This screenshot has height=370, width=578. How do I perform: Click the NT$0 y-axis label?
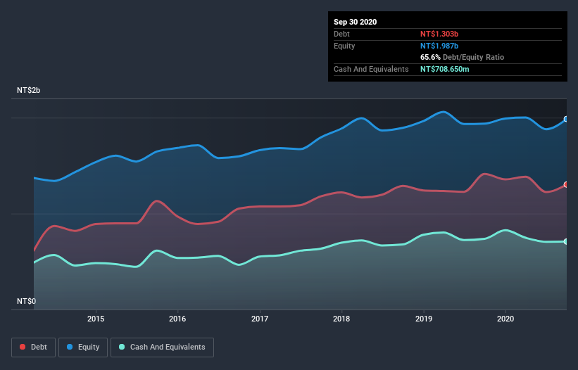[27, 301]
